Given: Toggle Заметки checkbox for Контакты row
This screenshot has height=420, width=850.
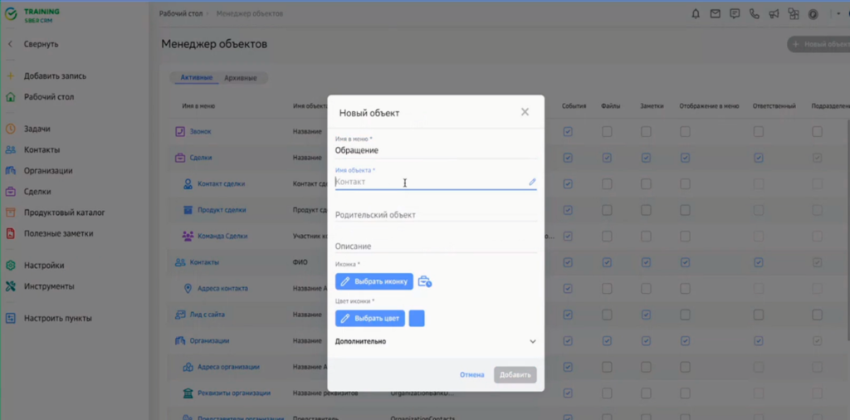Looking at the screenshot, I should [x=646, y=262].
